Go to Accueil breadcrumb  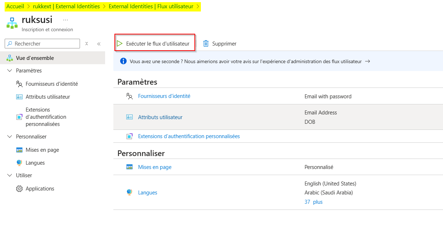click(15, 6)
